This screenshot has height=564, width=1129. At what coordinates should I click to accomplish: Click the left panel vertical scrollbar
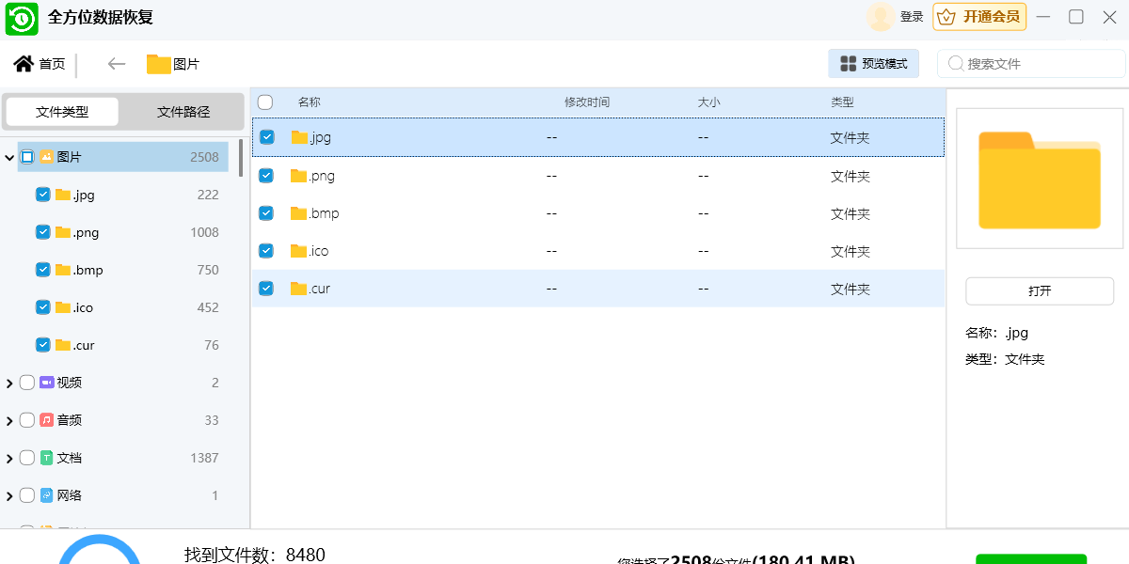(241, 158)
